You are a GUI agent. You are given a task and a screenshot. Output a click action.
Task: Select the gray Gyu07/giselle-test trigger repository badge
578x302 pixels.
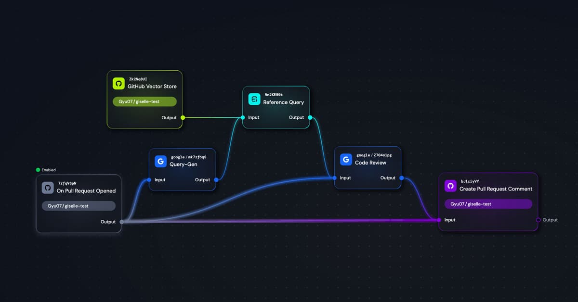click(79, 206)
